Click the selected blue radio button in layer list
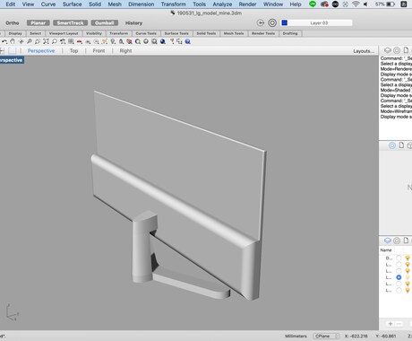The height and width of the screenshot is (341, 412). pos(399,277)
